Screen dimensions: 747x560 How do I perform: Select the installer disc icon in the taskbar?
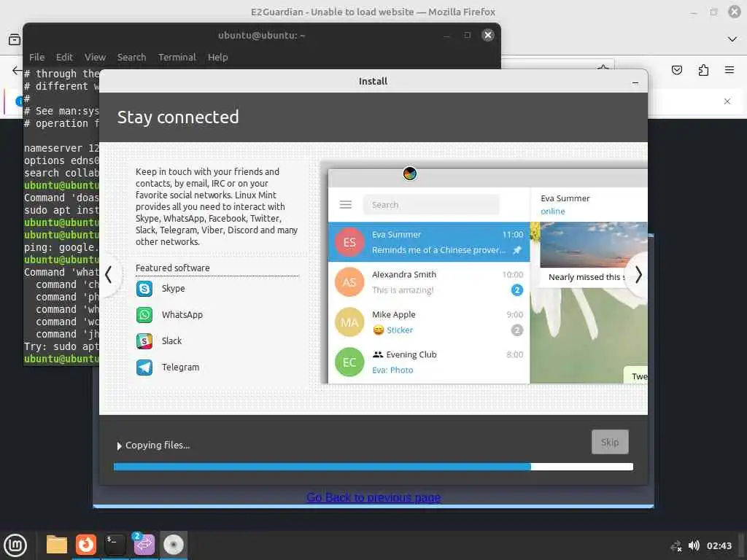174,545
